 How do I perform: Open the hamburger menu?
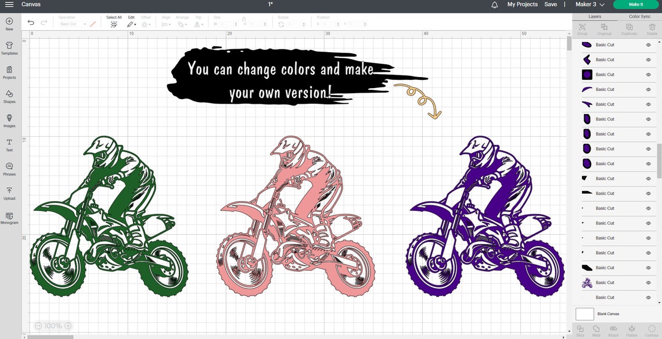[9, 4]
